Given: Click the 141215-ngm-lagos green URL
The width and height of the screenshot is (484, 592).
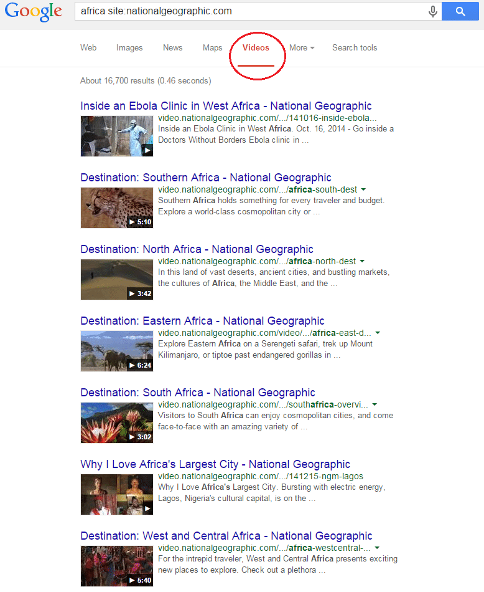Looking at the screenshot, I should coord(261,477).
